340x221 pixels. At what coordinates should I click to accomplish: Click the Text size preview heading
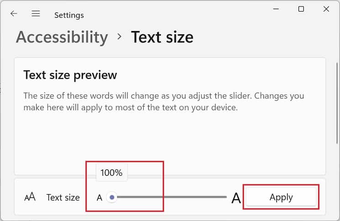70,75
